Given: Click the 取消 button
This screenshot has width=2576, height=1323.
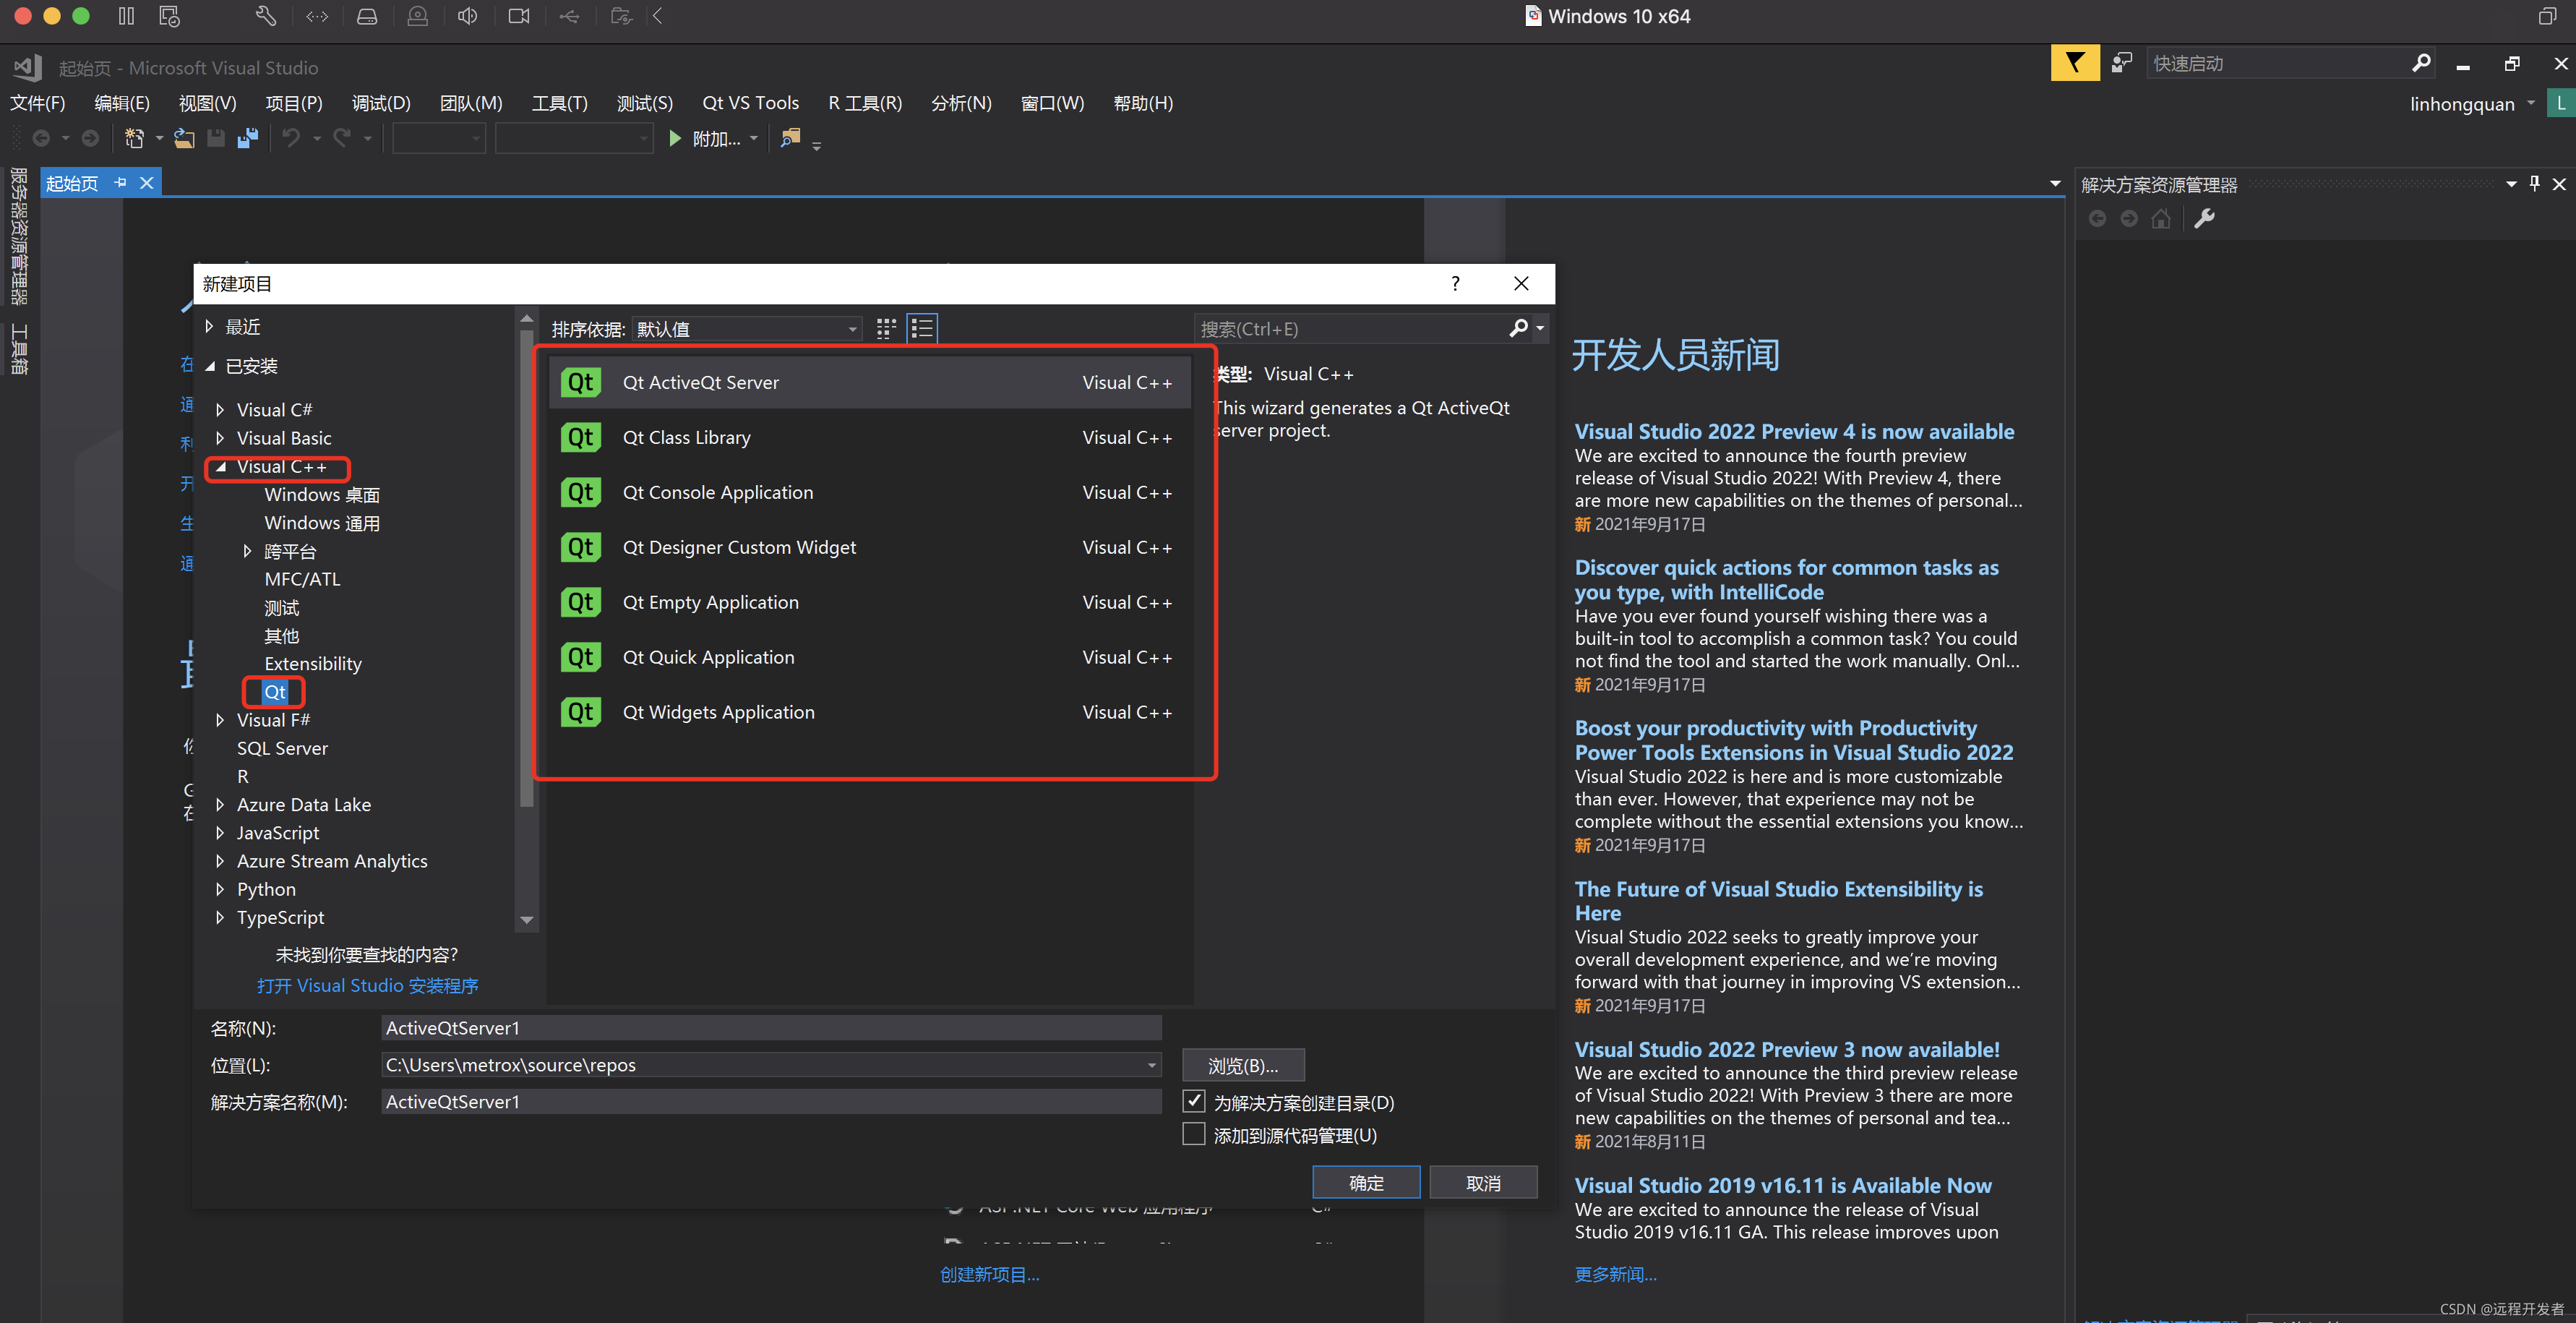Looking at the screenshot, I should click(1483, 1183).
